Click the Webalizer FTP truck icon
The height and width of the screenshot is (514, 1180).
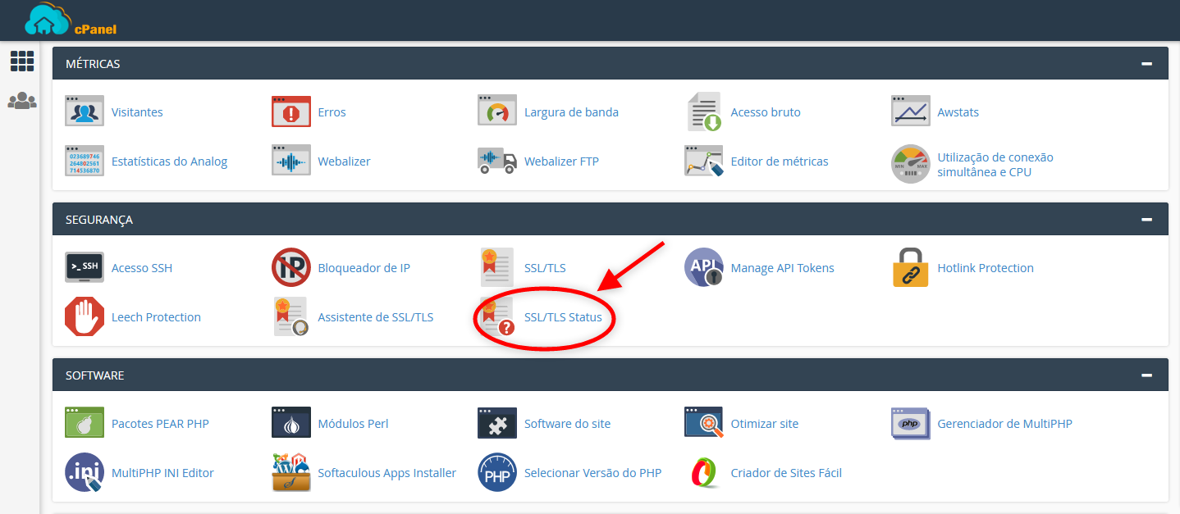(x=497, y=161)
